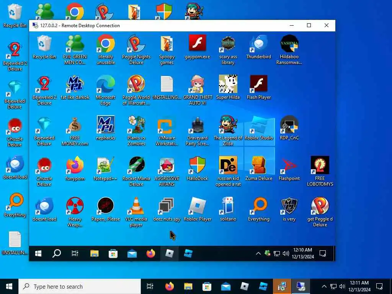The height and width of the screenshot is (294, 392).
Task: Show hidden icons in host system tray
Action: pyautogui.click(x=324, y=286)
